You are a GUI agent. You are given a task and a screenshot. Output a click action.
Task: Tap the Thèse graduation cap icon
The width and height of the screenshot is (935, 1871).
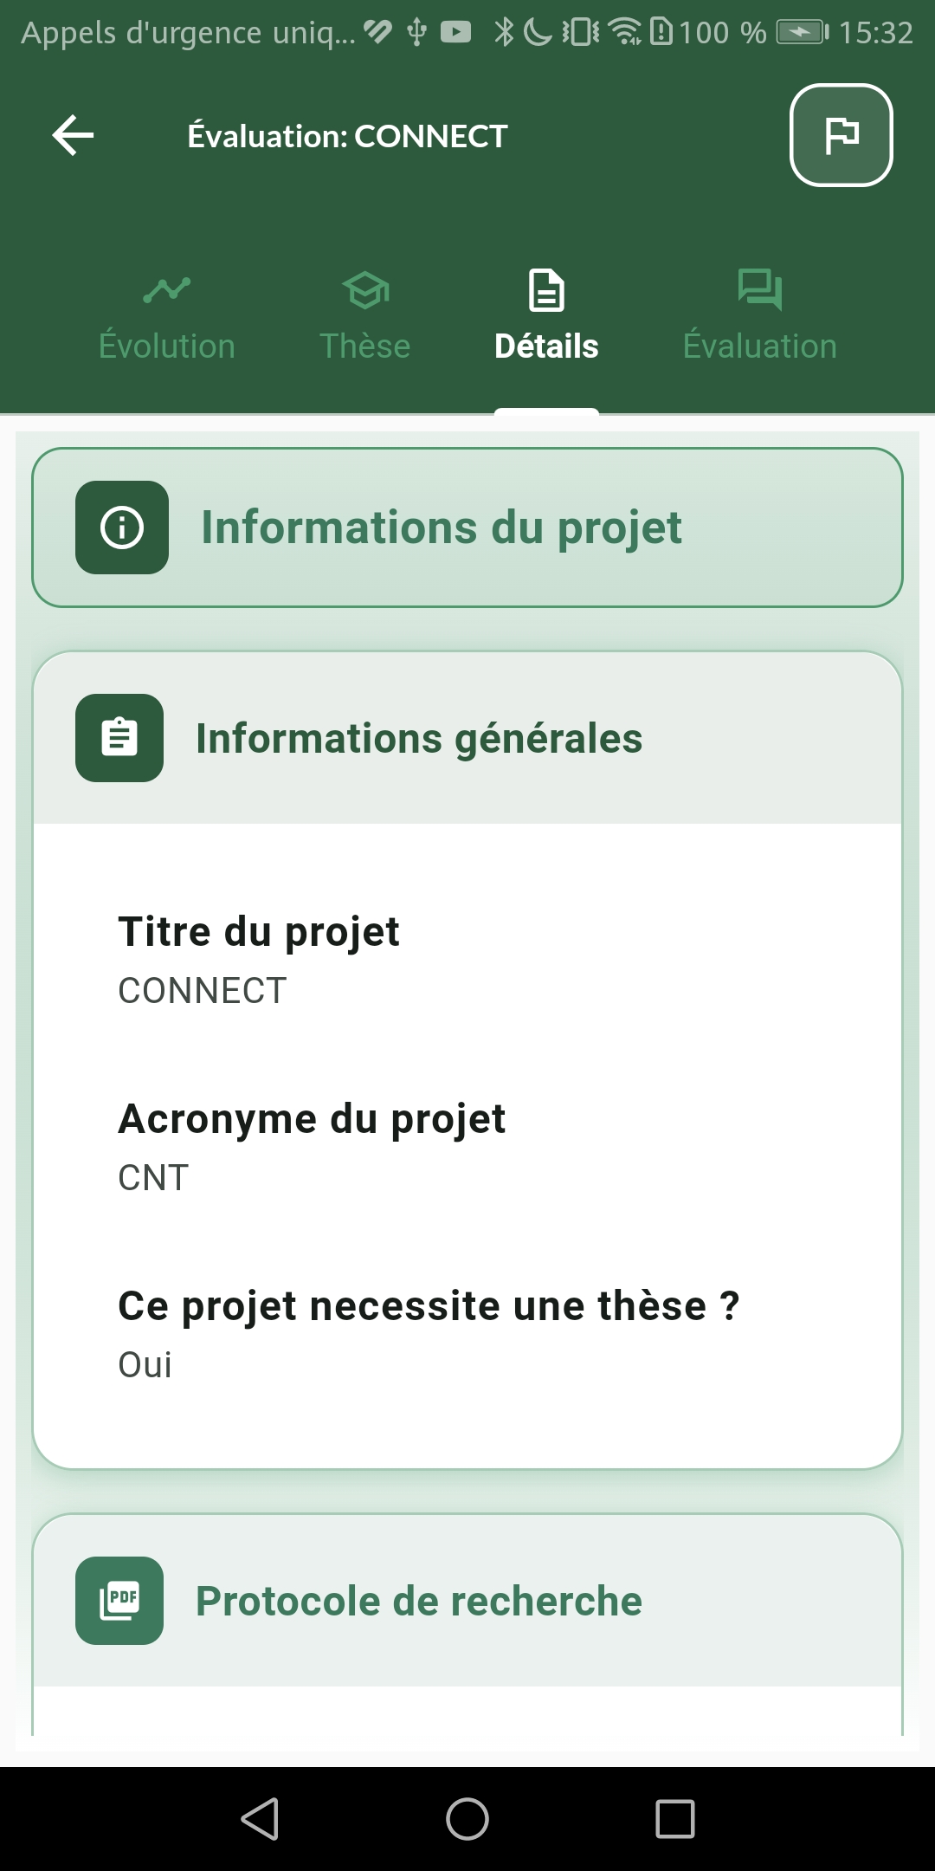pos(364,290)
